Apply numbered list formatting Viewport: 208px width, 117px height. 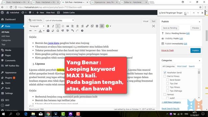[63, 26]
